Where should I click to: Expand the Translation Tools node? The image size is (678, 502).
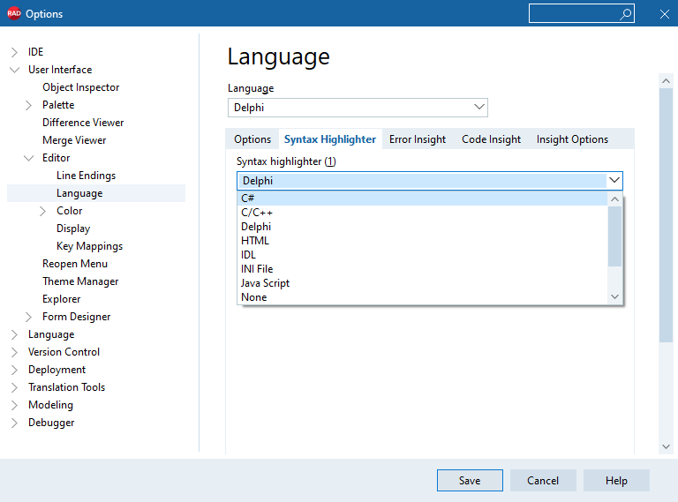point(14,387)
